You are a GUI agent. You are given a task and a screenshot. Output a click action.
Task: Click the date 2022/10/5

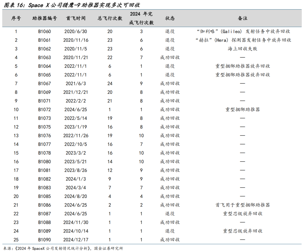[x=76, y=144]
